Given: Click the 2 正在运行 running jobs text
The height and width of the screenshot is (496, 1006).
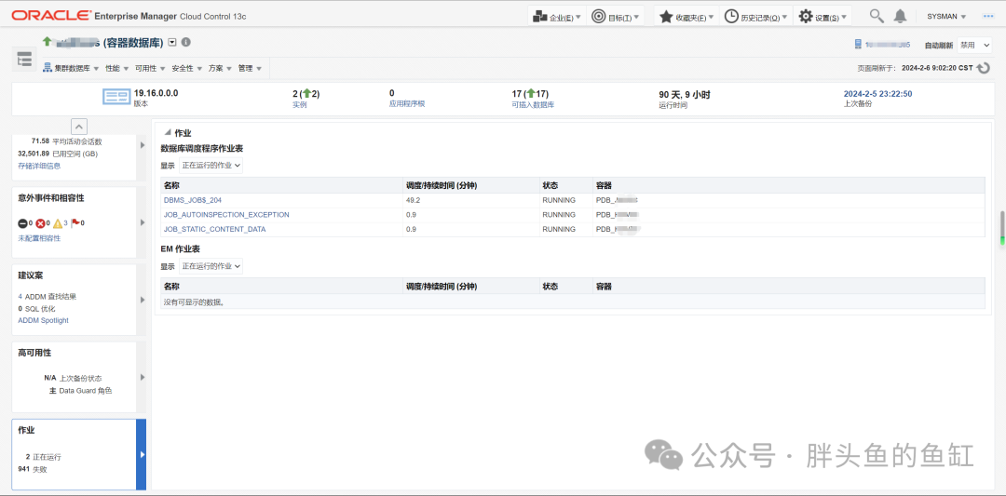Looking at the screenshot, I should click(x=44, y=458).
